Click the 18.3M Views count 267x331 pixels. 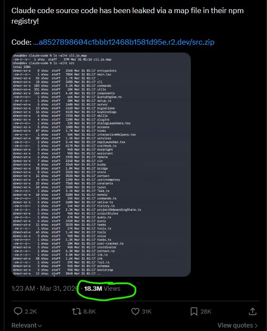[102, 289]
